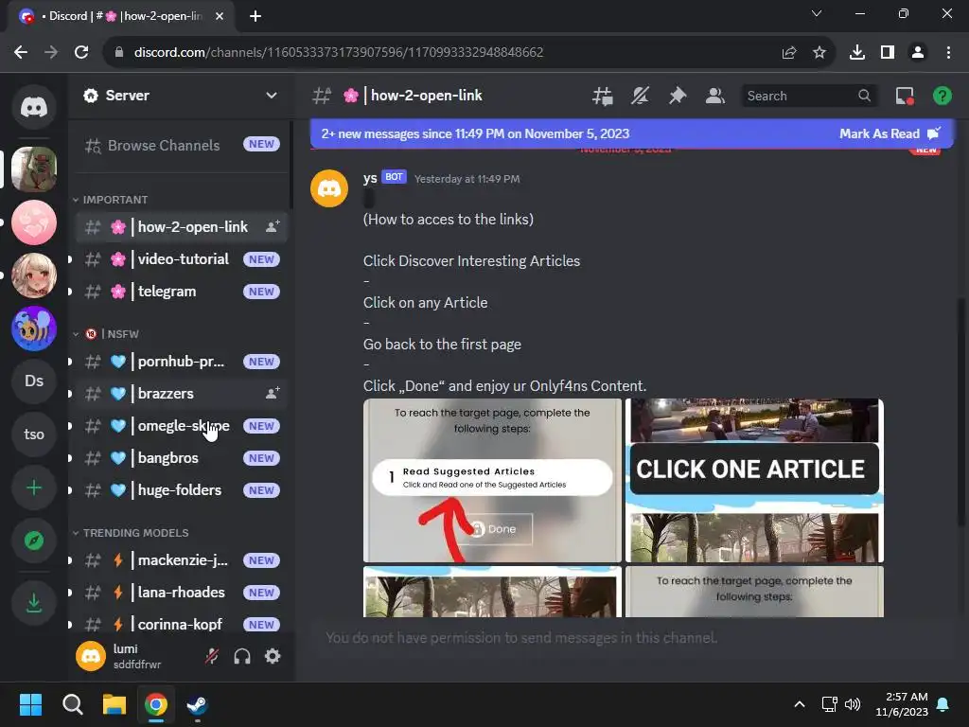
Task: Toggle headphones deafen in user panel
Action: coord(242,656)
